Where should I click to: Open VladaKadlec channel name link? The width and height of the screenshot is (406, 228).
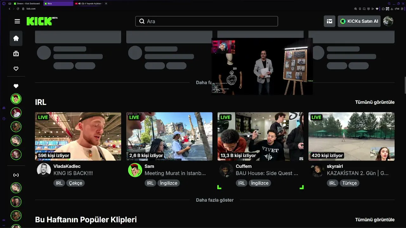67,166
